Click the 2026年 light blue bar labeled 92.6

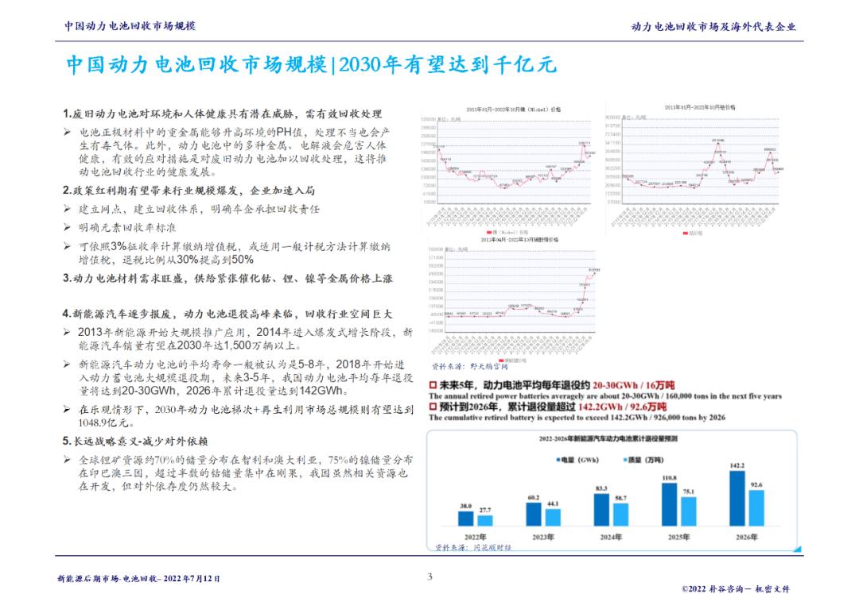click(x=756, y=508)
